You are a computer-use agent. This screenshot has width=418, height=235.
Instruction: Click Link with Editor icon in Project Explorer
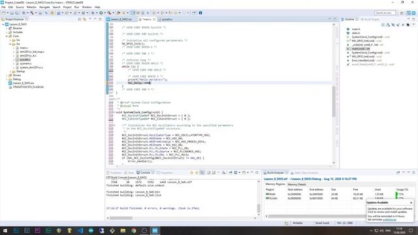coord(84,19)
